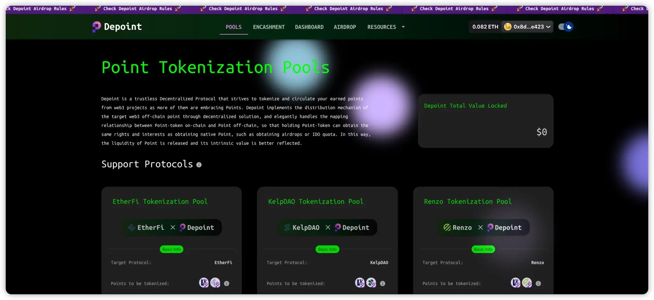
Task: Click the KelpDAO logo in the KelpDAO pool card
Action: 287,227
